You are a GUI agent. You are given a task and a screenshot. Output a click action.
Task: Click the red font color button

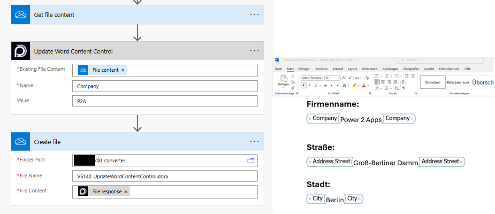tap(364, 85)
